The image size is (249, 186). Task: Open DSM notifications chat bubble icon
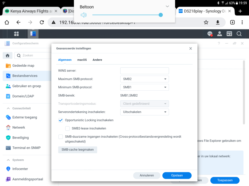tap(210, 34)
